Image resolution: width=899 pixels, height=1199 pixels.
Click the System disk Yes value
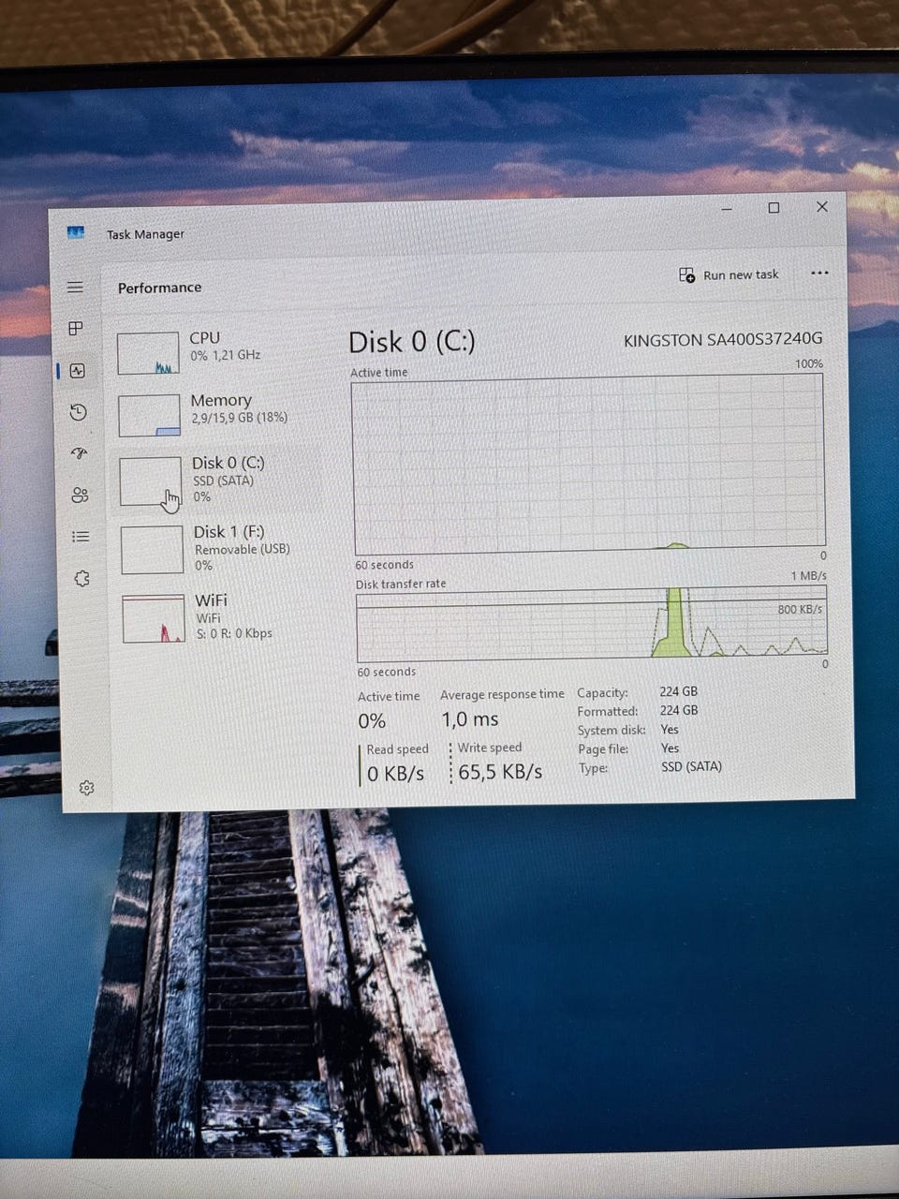(x=670, y=729)
